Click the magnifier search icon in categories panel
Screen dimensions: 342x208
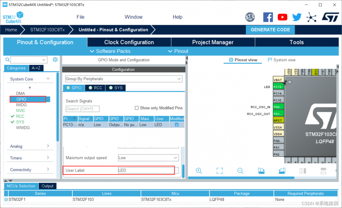pyautogui.click(x=7, y=60)
